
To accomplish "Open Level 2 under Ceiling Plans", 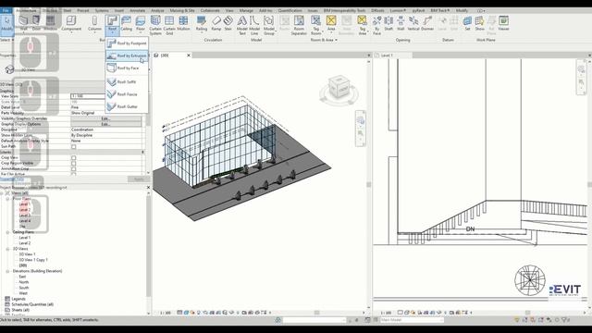I will pos(25,243).
